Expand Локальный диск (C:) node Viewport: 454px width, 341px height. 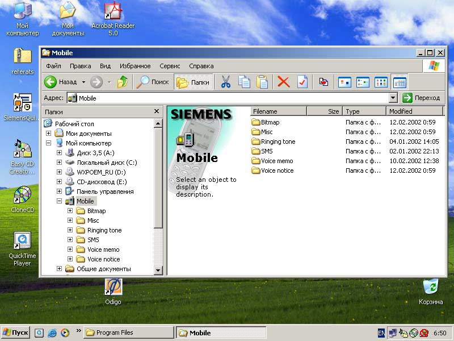59,163
